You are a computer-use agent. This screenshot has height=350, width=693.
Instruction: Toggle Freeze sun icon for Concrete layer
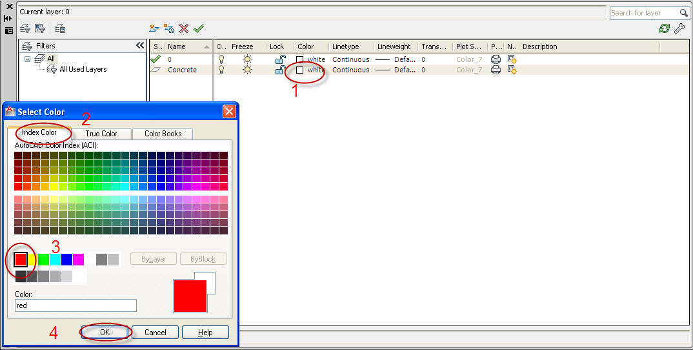click(248, 70)
